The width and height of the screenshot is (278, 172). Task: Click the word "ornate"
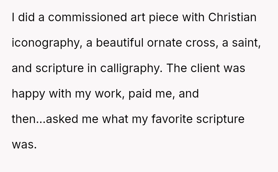click(164, 43)
